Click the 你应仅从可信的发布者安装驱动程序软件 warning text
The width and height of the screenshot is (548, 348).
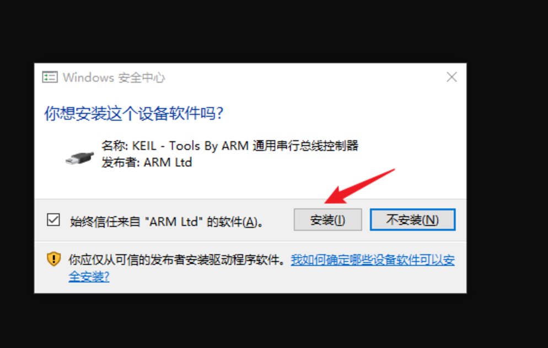click(x=176, y=260)
